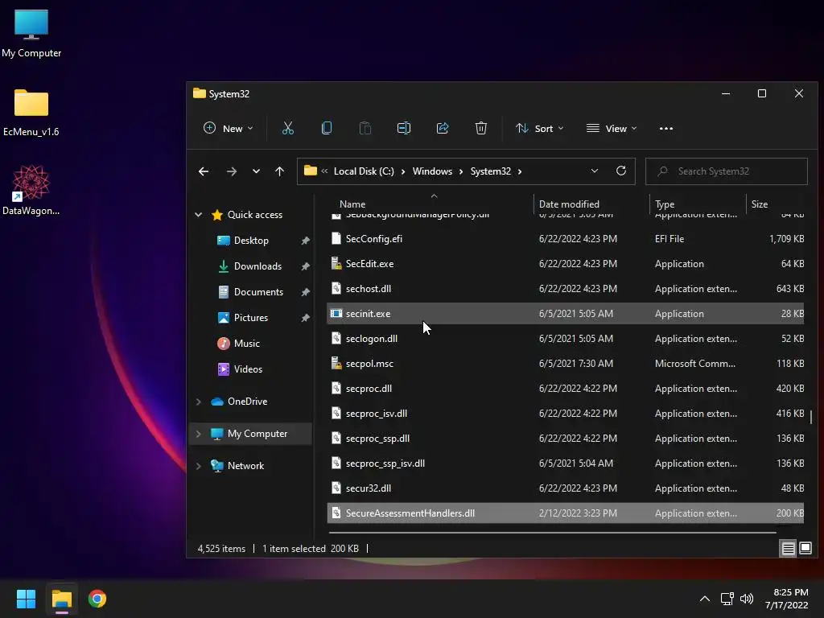The width and height of the screenshot is (824, 618).
Task: Click the Search System32 field
Action: point(727,171)
